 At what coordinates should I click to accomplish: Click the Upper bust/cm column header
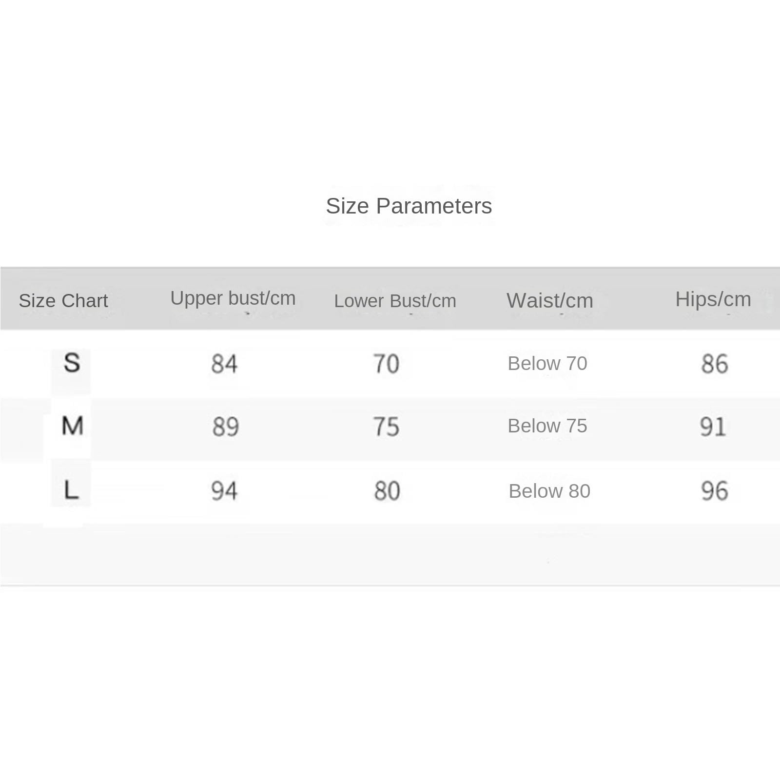(x=233, y=298)
